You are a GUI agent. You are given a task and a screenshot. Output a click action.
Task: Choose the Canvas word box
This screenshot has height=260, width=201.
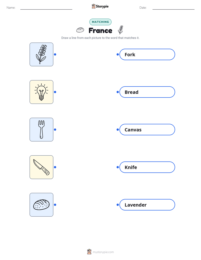tap(147, 129)
